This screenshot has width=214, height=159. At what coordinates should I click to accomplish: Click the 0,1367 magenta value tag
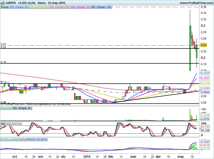coord(205,78)
